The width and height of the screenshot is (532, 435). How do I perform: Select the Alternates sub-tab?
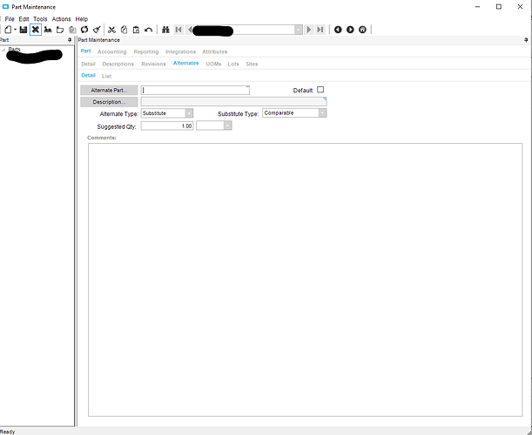(186, 63)
